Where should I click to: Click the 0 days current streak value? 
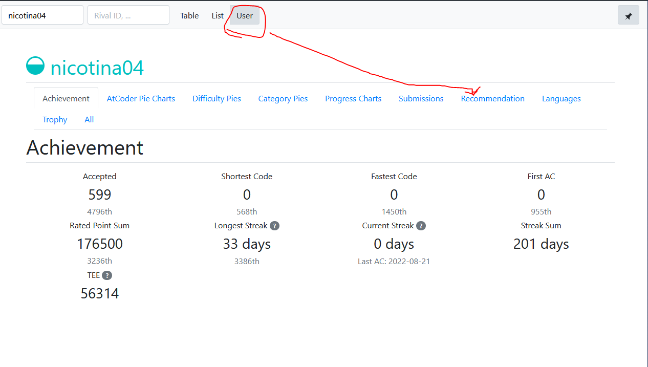tap(394, 244)
